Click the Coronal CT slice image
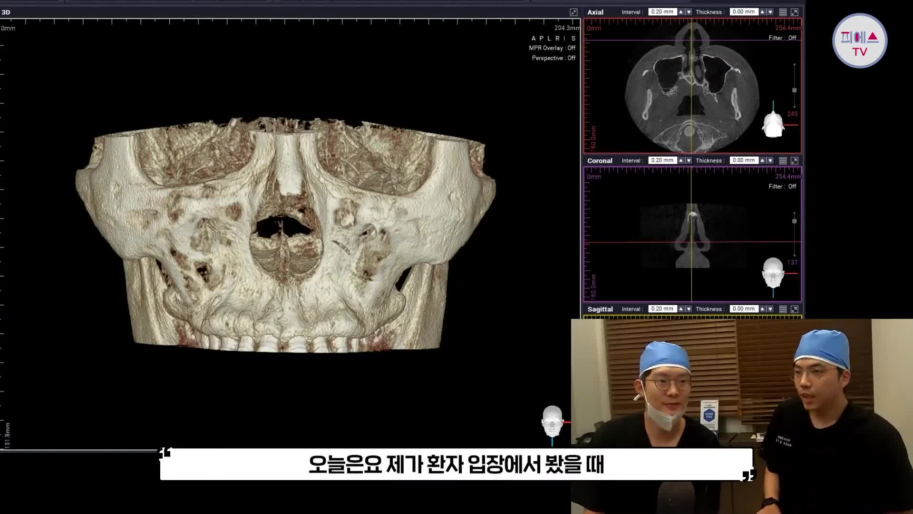Screen dimensions: 913x514 [x=692, y=236]
